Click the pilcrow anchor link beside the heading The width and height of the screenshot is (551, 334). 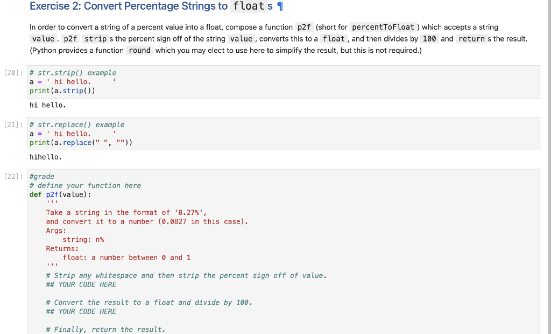coord(279,6)
